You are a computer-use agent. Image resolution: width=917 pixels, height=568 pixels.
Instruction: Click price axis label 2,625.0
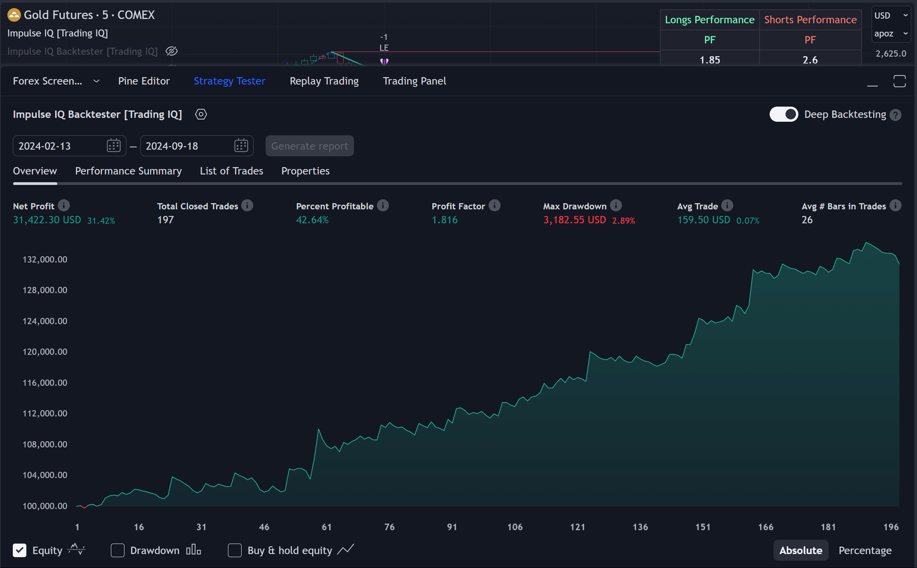[x=891, y=54]
